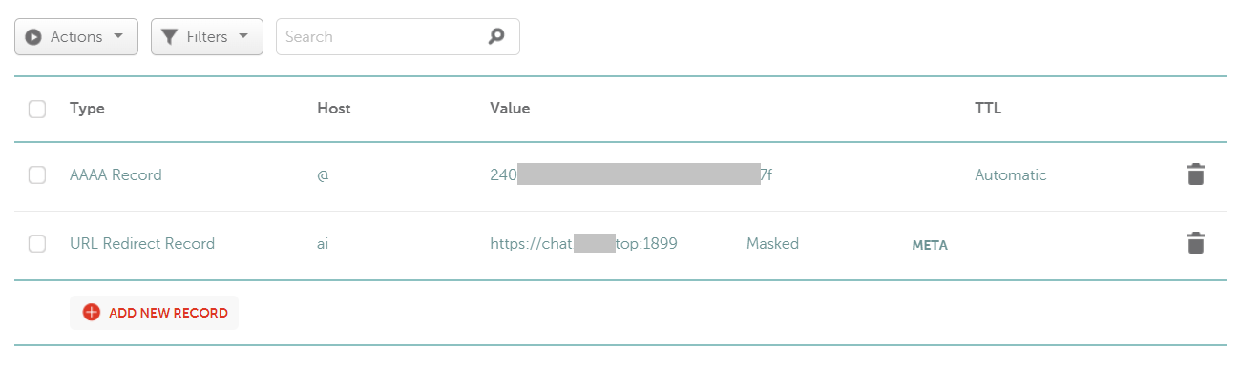
Task: Open the Actions dropdown arrow
Action: point(118,37)
